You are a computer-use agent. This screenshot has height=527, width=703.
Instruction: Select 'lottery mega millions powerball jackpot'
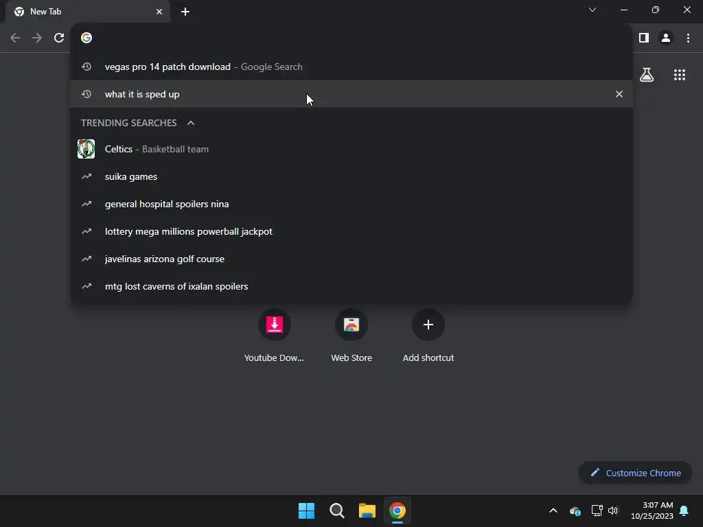pyautogui.click(x=351, y=232)
